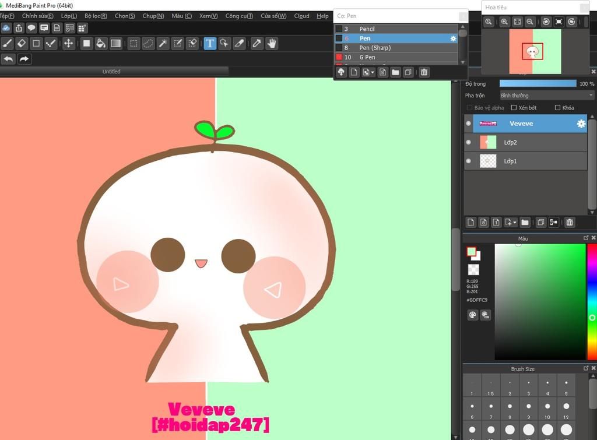
Task: Select the Pencil brush
Action: click(x=396, y=29)
